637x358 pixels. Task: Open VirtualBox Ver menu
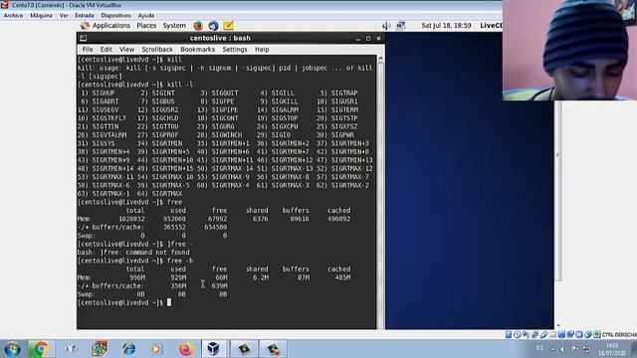coord(64,16)
